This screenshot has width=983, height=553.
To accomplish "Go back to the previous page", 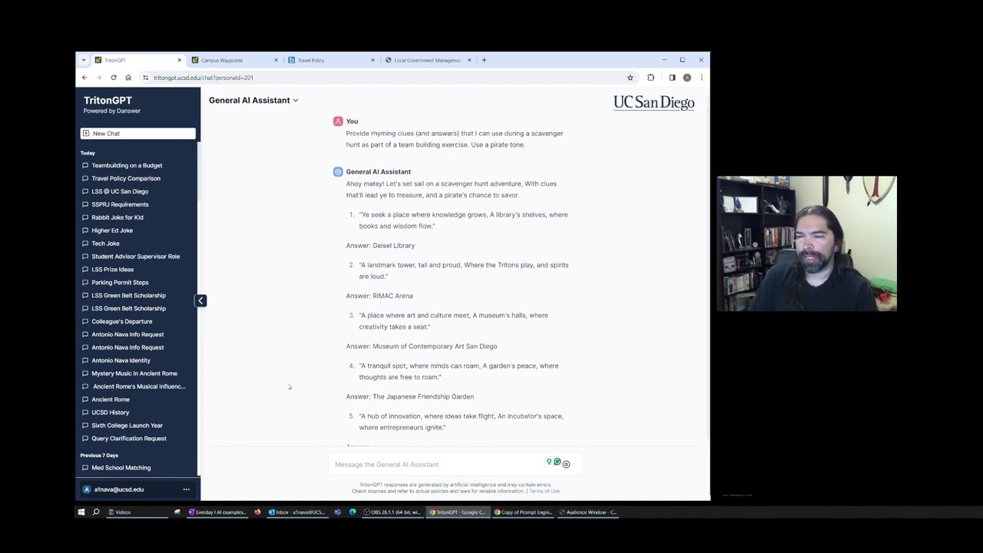I will (84, 78).
